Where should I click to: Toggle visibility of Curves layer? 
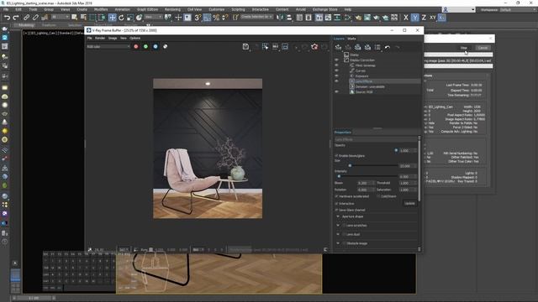tap(336, 70)
